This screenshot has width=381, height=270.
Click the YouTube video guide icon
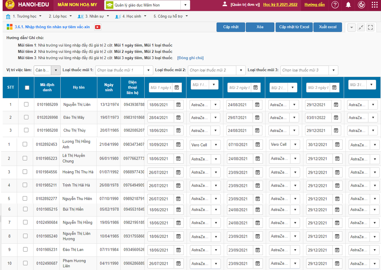click(98, 27)
